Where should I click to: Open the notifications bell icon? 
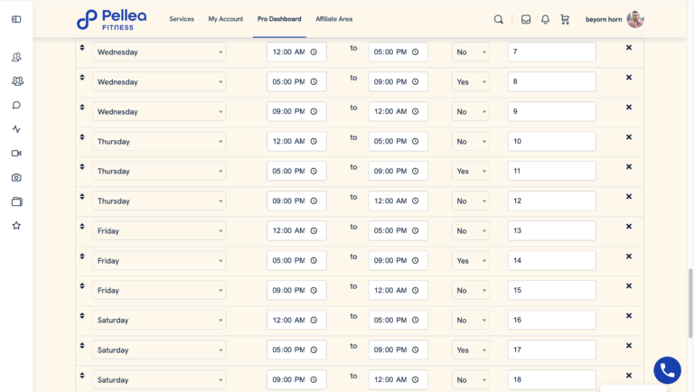(545, 20)
